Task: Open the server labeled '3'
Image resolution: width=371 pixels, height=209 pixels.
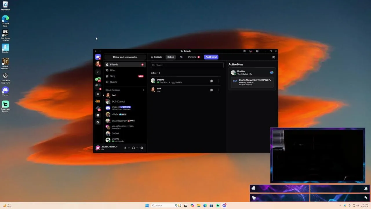Action: [x=98, y=94]
